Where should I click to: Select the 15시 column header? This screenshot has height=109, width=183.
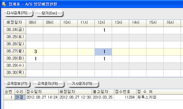coord(155,23)
